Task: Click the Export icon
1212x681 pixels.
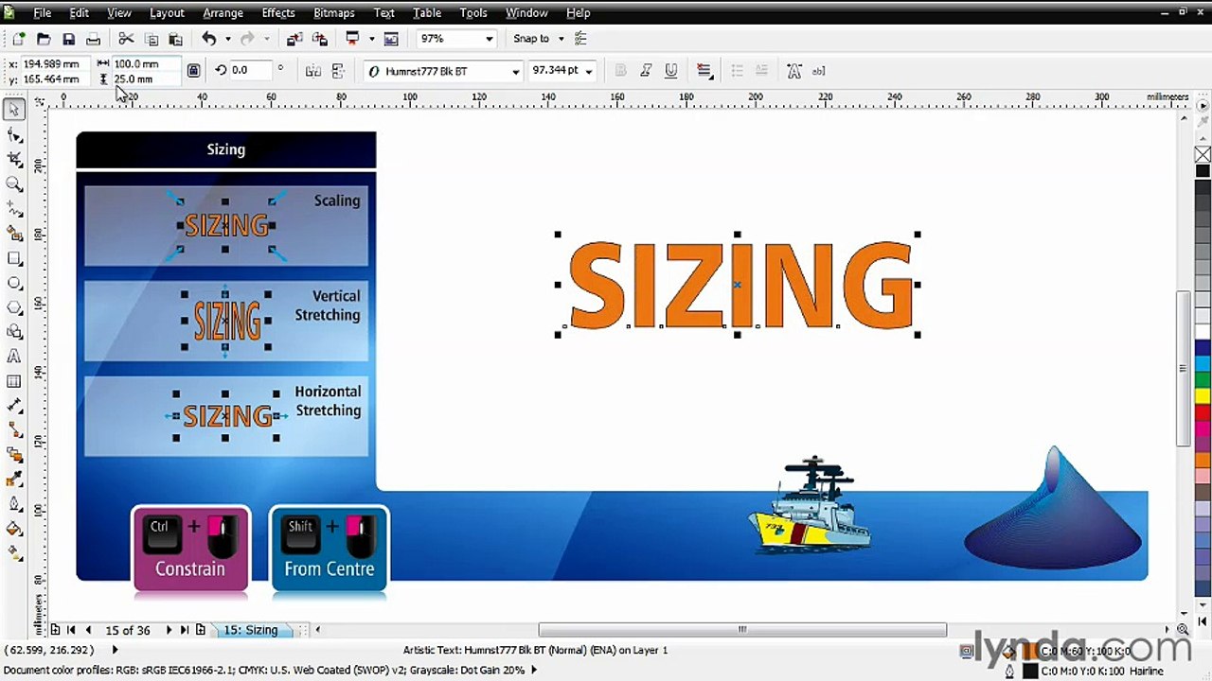Action: (x=319, y=39)
